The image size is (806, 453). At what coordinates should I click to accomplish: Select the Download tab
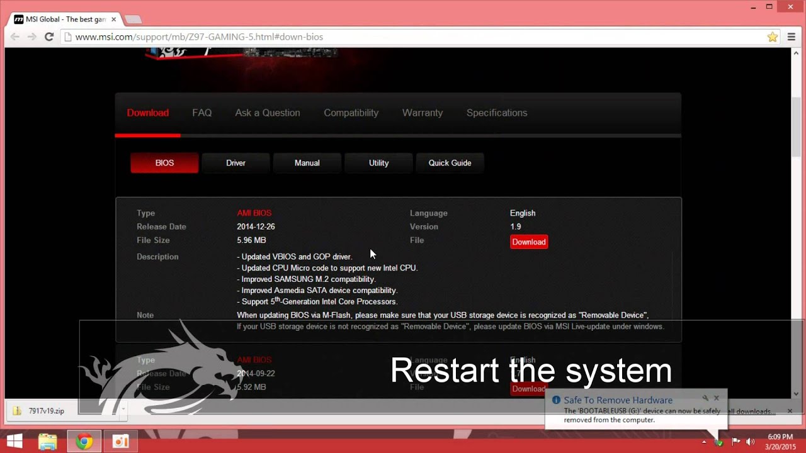click(x=148, y=113)
